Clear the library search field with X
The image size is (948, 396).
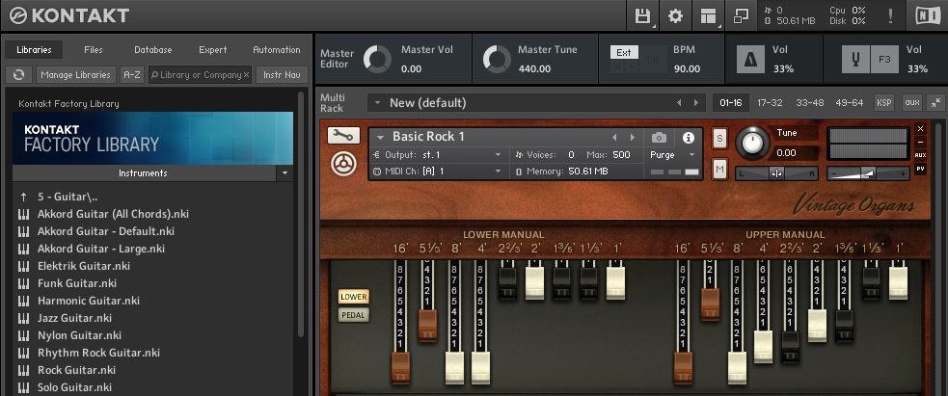click(246, 75)
